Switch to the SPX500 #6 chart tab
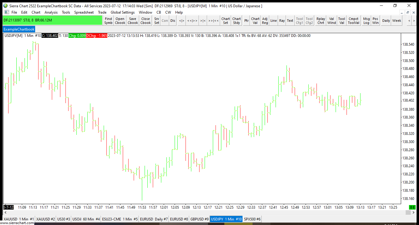419x225 pixels. pos(252,219)
